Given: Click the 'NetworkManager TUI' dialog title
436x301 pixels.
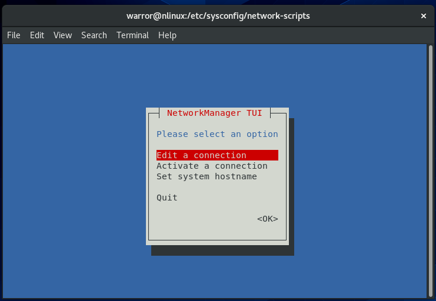Looking at the screenshot, I should [214, 113].
